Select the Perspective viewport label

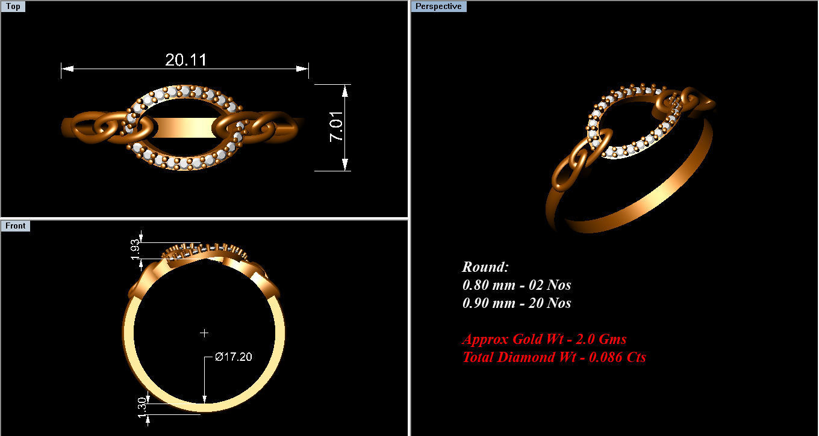440,7
